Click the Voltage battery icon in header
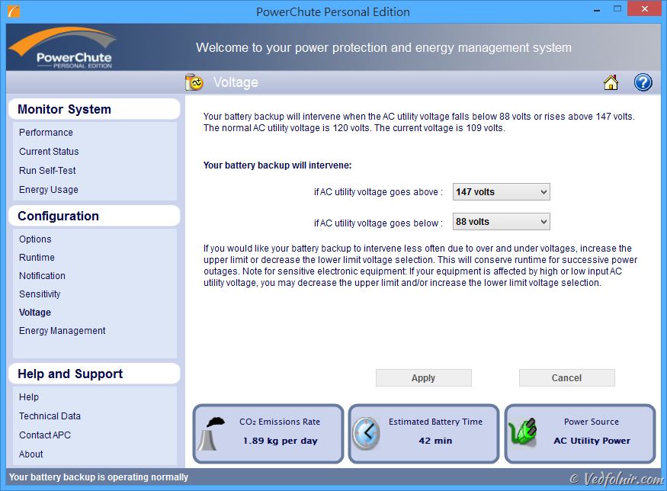 click(x=194, y=82)
